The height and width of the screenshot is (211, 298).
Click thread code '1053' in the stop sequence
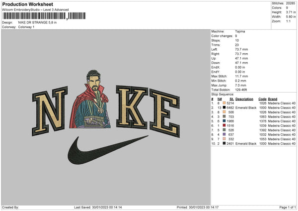(x=263, y=139)
